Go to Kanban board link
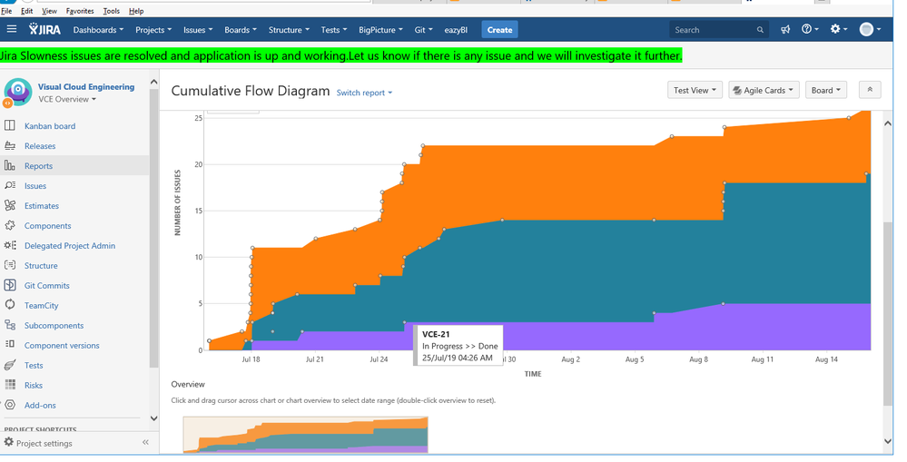The height and width of the screenshot is (462, 907). coord(50,126)
